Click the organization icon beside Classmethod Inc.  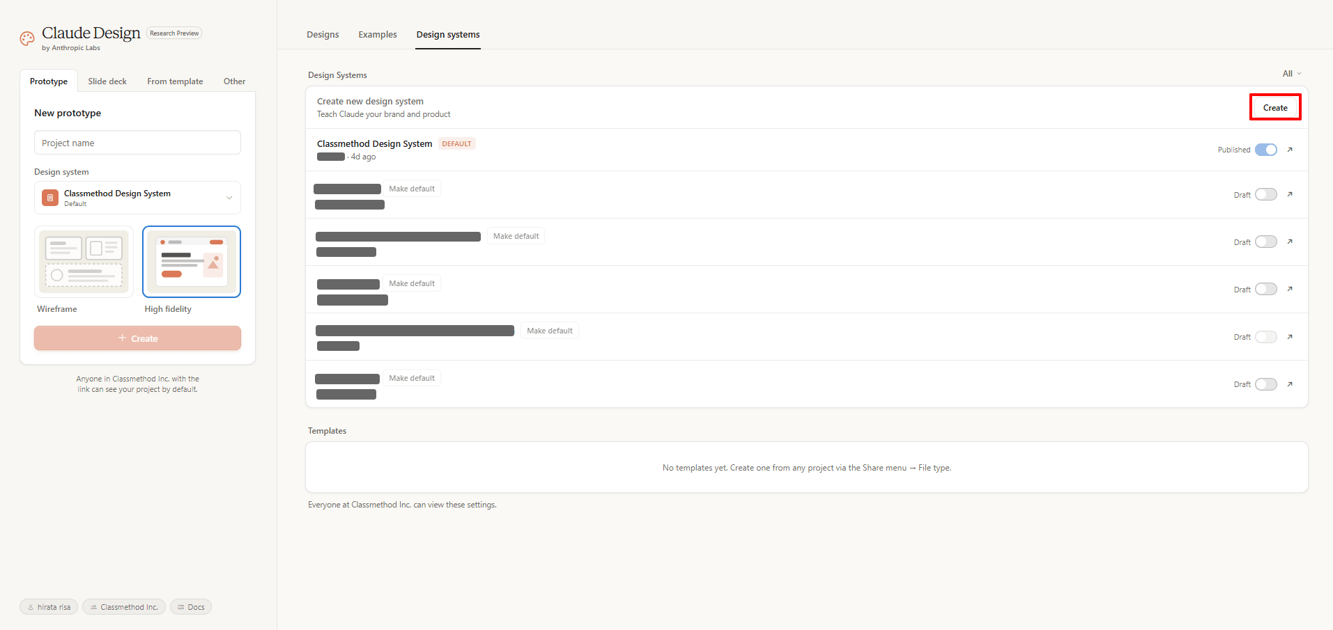click(x=93, y=607)
